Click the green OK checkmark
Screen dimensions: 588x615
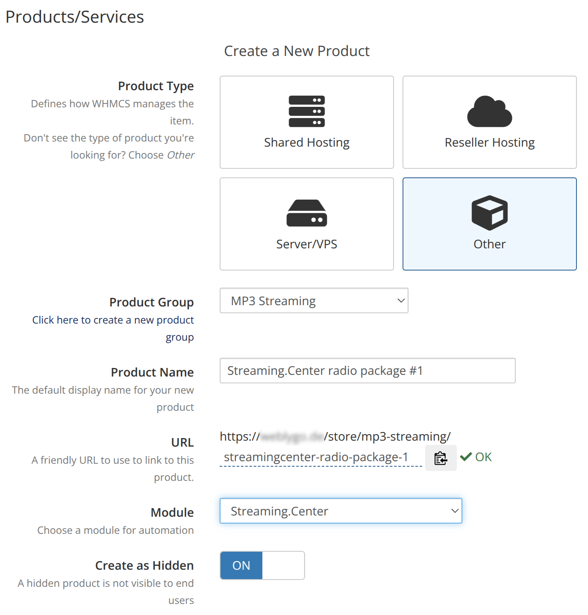pyautogui.click(x=466, y=457)
